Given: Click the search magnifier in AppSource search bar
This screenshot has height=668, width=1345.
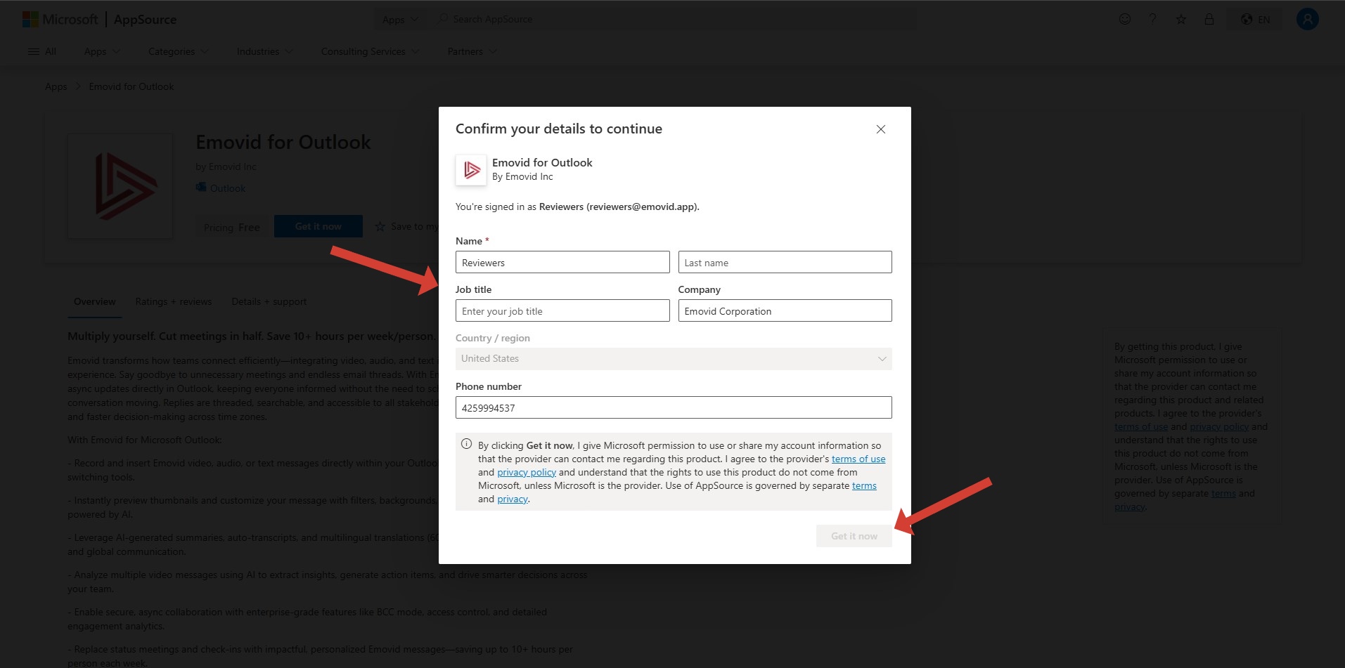Looking at the screenshot, I should pyautogui.click(x=440, y=19).
